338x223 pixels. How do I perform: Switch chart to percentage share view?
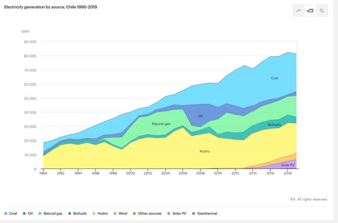[x=321, y=11]
